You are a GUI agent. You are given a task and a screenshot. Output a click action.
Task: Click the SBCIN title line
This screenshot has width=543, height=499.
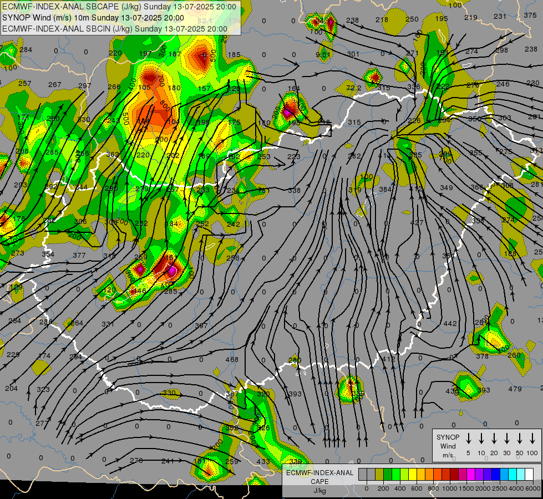(115, 29)
